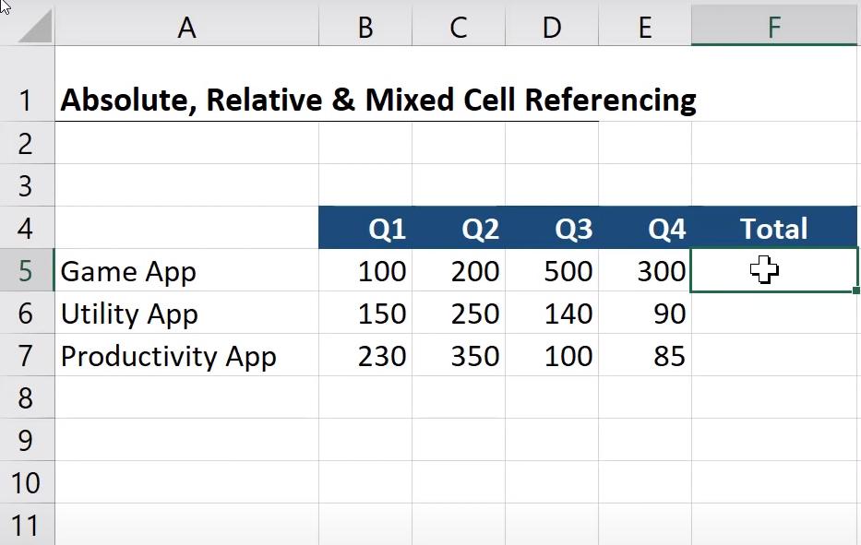Select the 'Productivity App' cell

(x=186, y=355)
